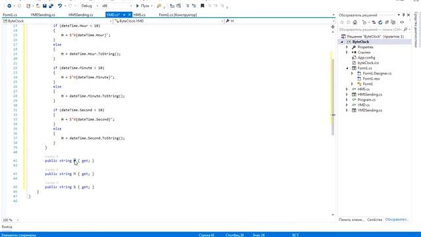Open the Панель элементов bottom tab
This screenshot has height=237, width=421.
coord(351,219)
